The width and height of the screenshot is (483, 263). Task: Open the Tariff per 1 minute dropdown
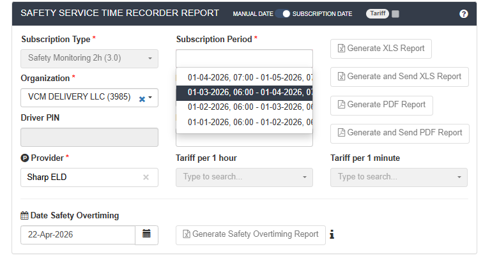[399, 177]
